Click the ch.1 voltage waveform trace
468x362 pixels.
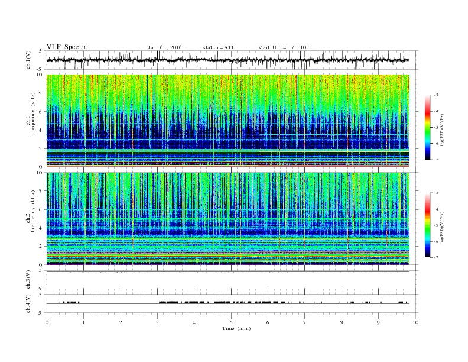pyautogui.click(x=228, y=60)
